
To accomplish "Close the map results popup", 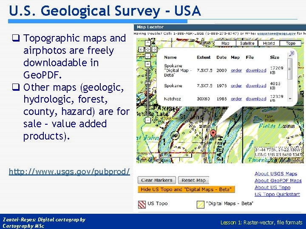I will (292, 53).
